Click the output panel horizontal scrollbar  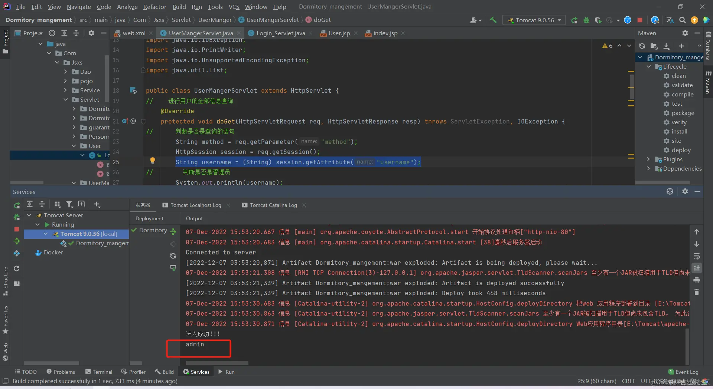pyautogui.click(x=217, y=363)
